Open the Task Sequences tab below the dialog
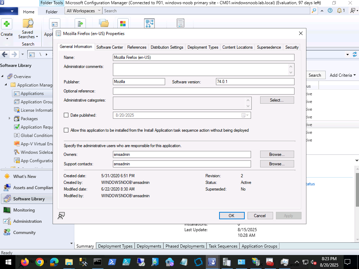The width and height of the screenshot is (359, 269). pos(223,246)
